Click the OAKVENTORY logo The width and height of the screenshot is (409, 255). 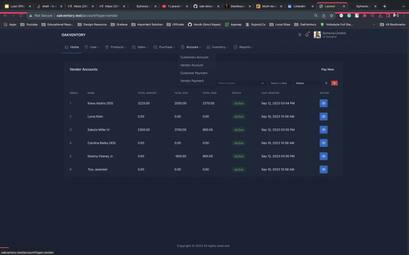[x=74, y=35]
